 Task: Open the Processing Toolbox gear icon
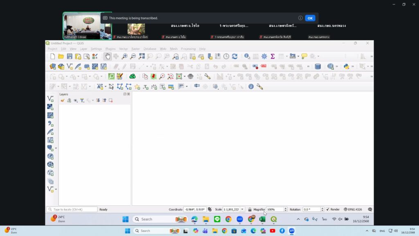[264, 57]
